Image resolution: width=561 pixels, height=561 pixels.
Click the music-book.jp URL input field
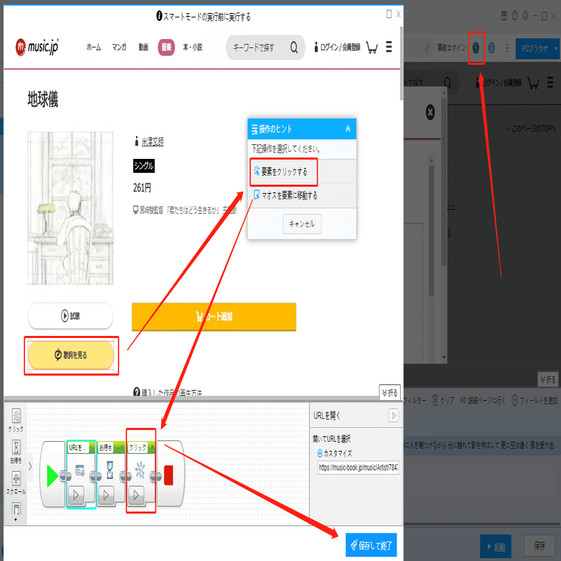coord(358,468)
